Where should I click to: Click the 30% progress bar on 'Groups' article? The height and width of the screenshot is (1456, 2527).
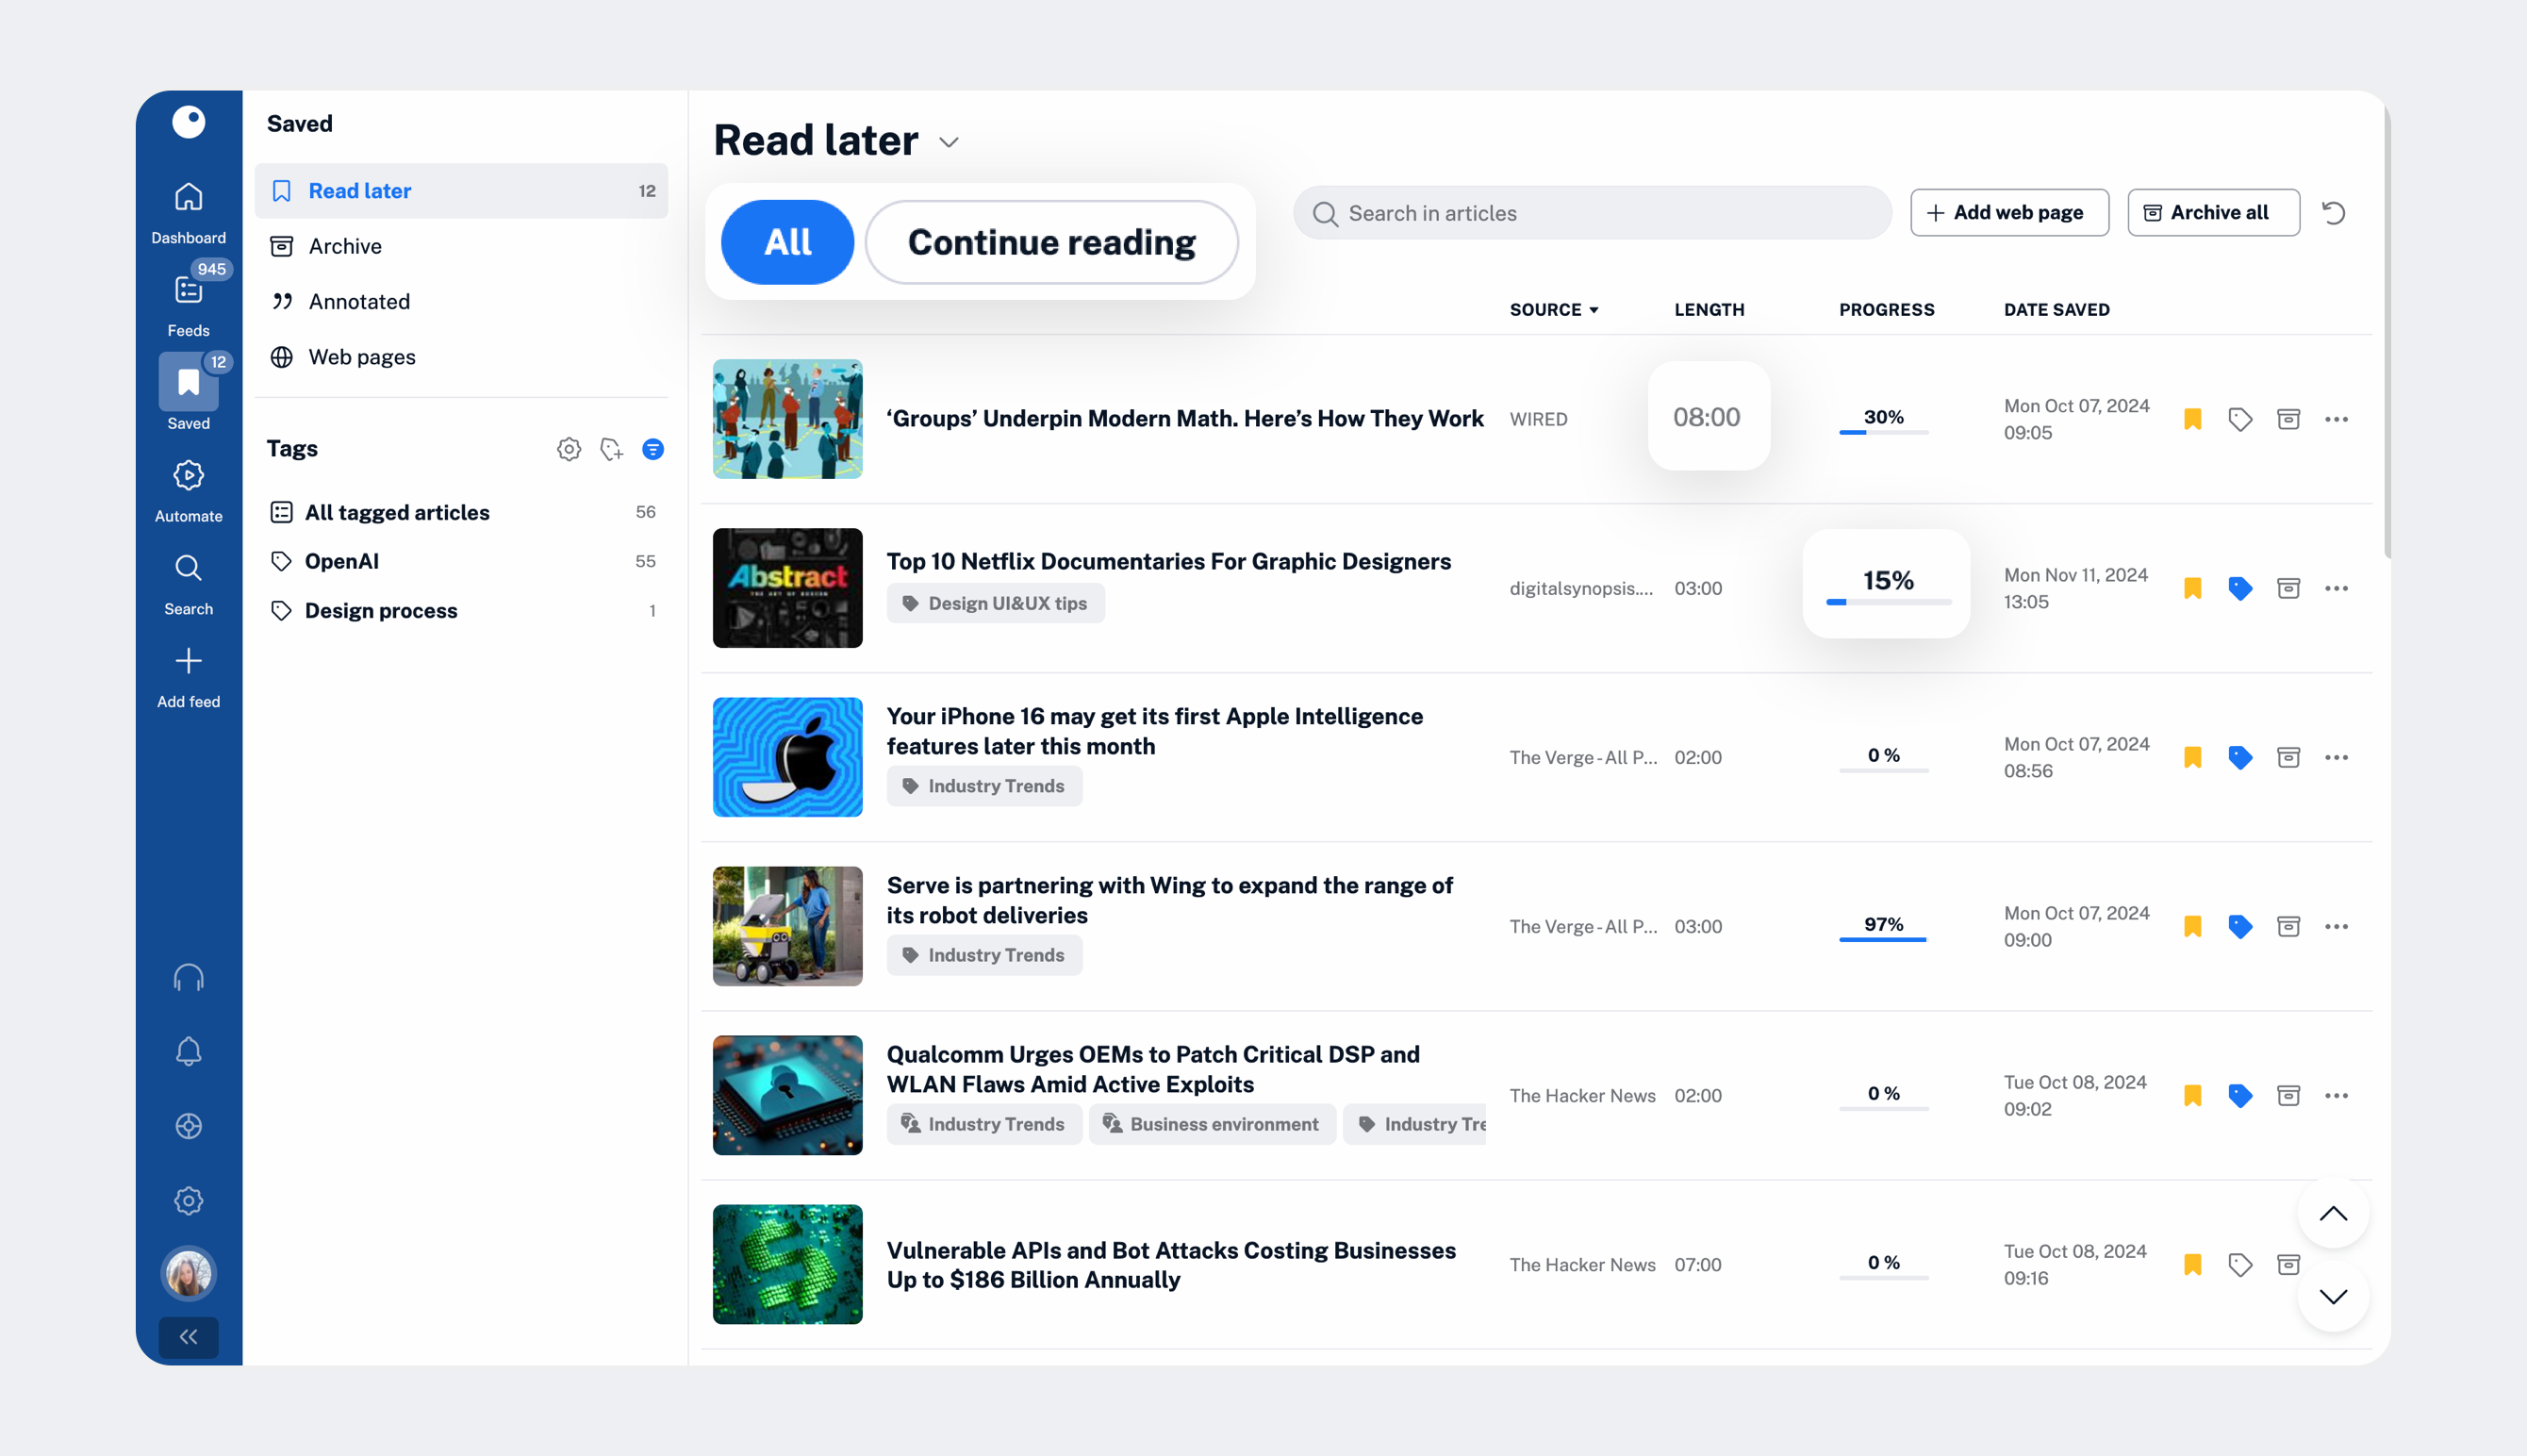tap(1883, 432)
